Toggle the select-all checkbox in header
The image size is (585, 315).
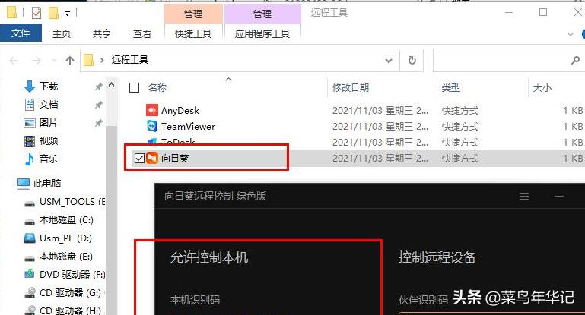tap(134, 88)
